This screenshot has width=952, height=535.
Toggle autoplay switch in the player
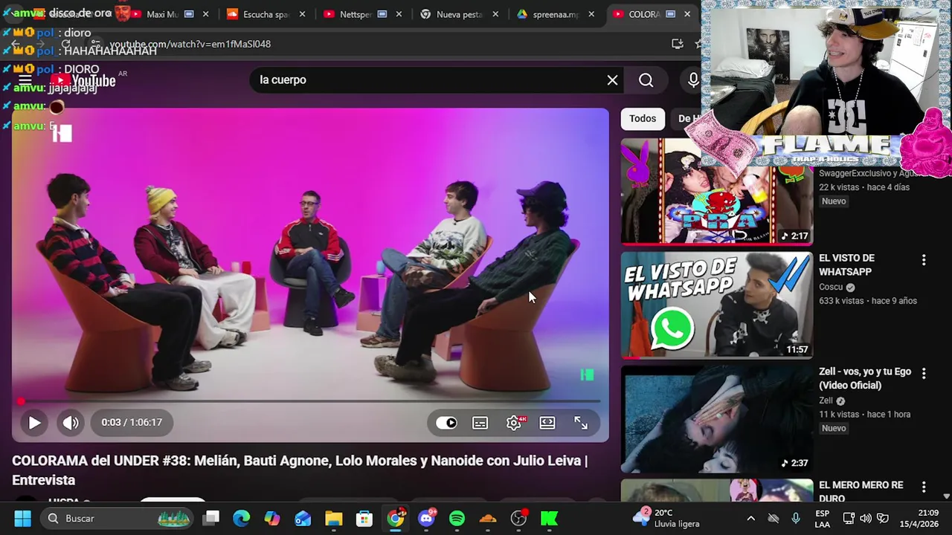click(x=446, y=422)
